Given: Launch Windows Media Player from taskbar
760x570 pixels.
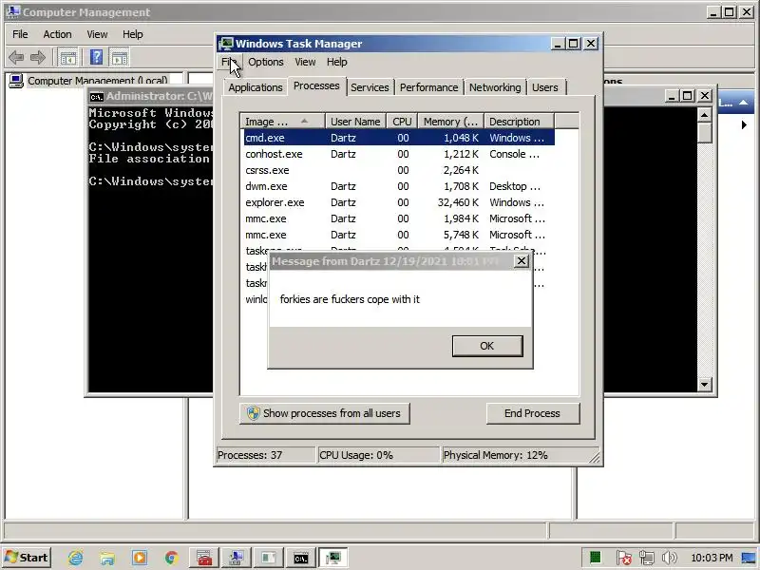Looking at the screenshot, I should [139, 558].
